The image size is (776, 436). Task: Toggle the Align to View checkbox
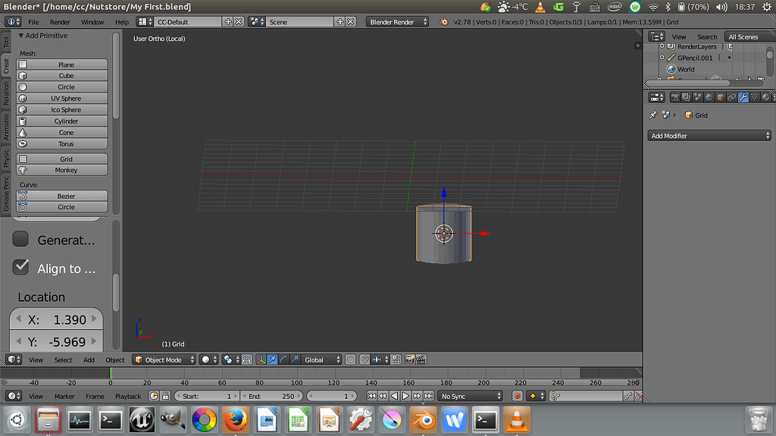[20, 267]
